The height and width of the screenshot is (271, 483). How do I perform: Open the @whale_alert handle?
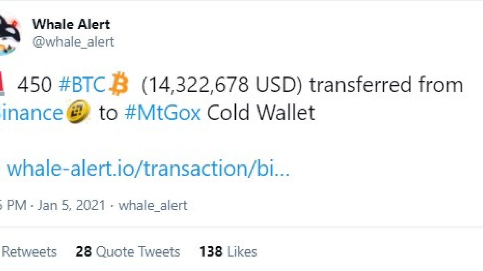73,42
